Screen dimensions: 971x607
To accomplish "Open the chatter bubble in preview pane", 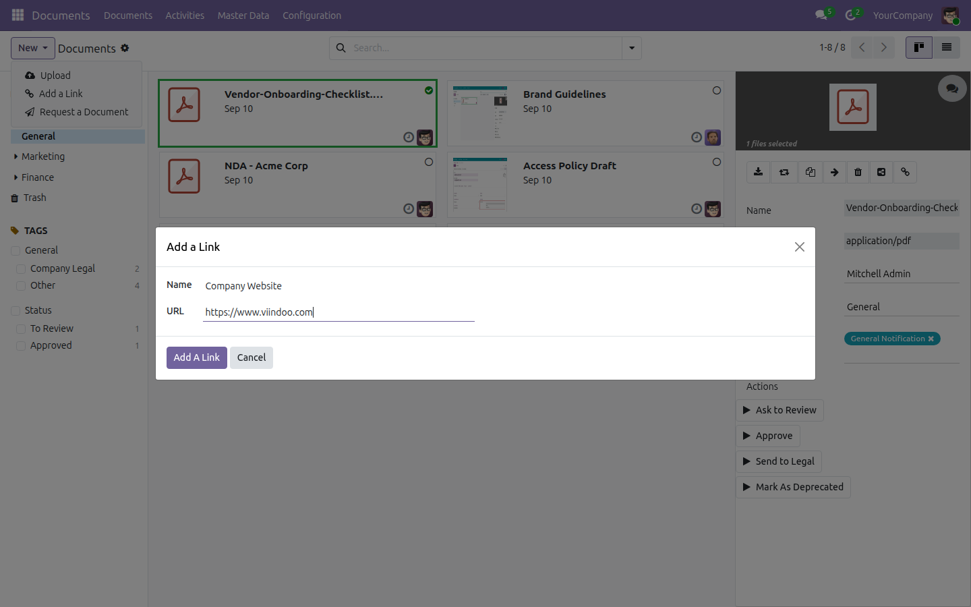I will 952,88.
